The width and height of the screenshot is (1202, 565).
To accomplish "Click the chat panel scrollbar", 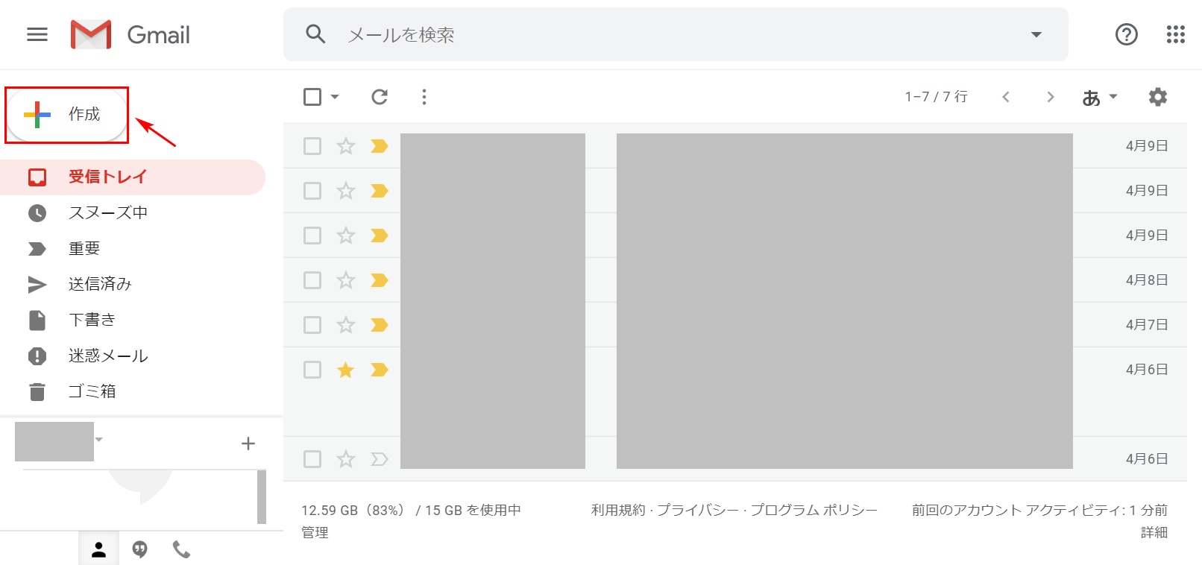I will pyautogui.click(x=262, y=496).
